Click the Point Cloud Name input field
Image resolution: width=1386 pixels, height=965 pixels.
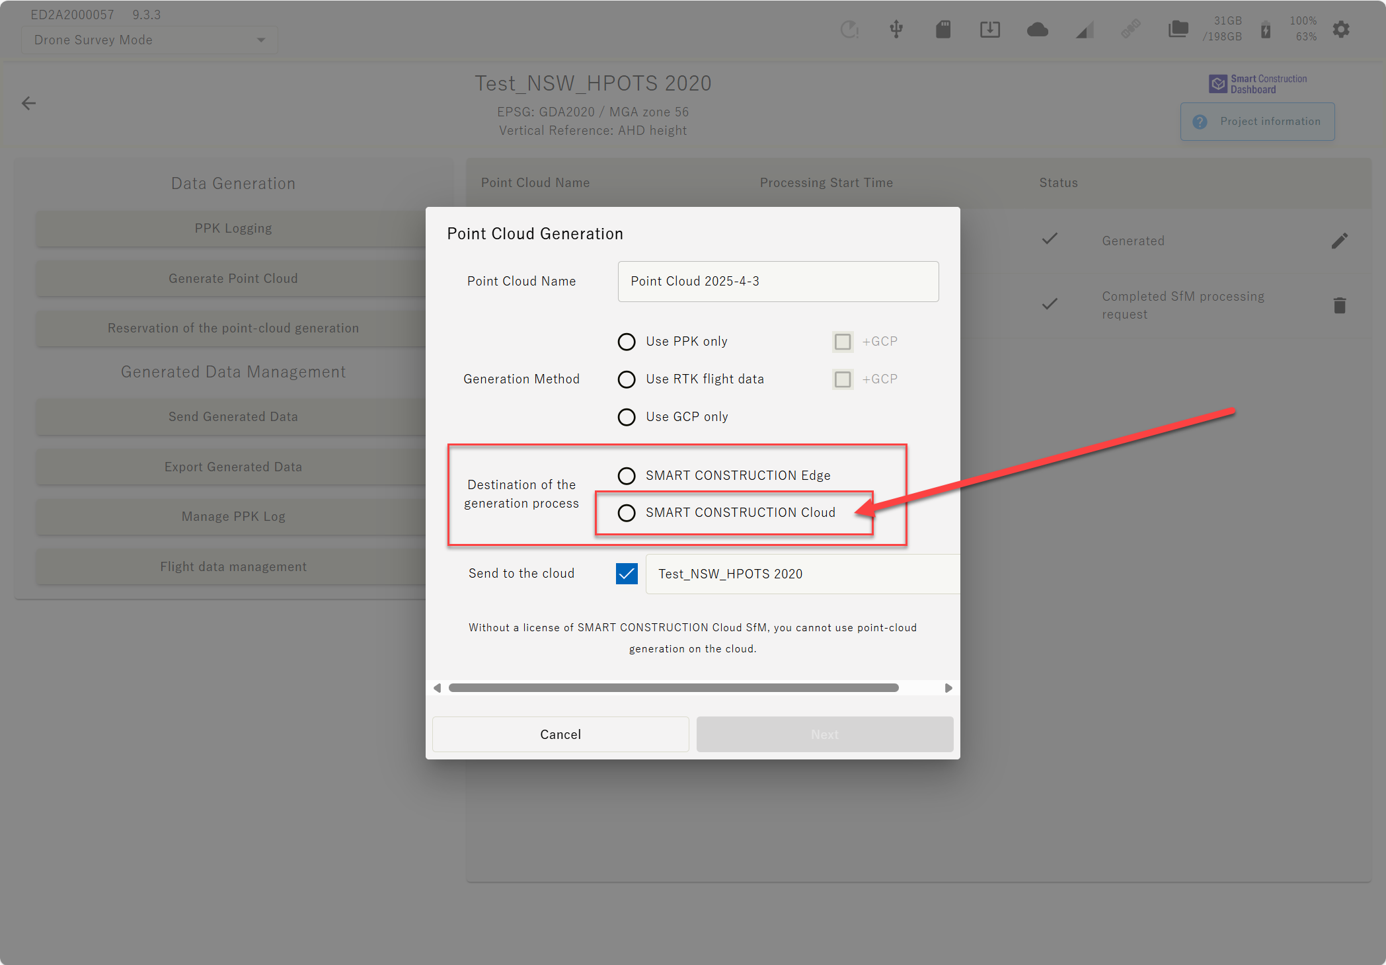point(779,282)
